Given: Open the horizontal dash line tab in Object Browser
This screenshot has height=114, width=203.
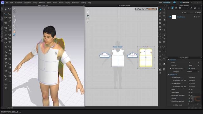Looking at the screenshot, I should [184, 8].
